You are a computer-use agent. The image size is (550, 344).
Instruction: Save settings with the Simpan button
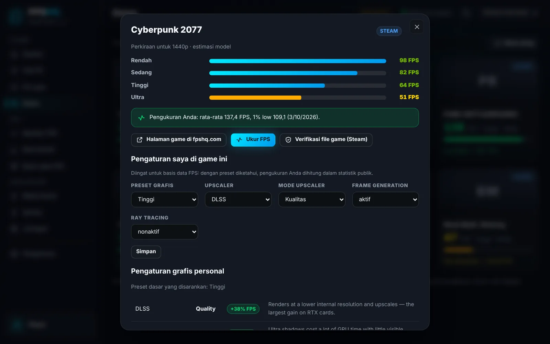(146, 252)
